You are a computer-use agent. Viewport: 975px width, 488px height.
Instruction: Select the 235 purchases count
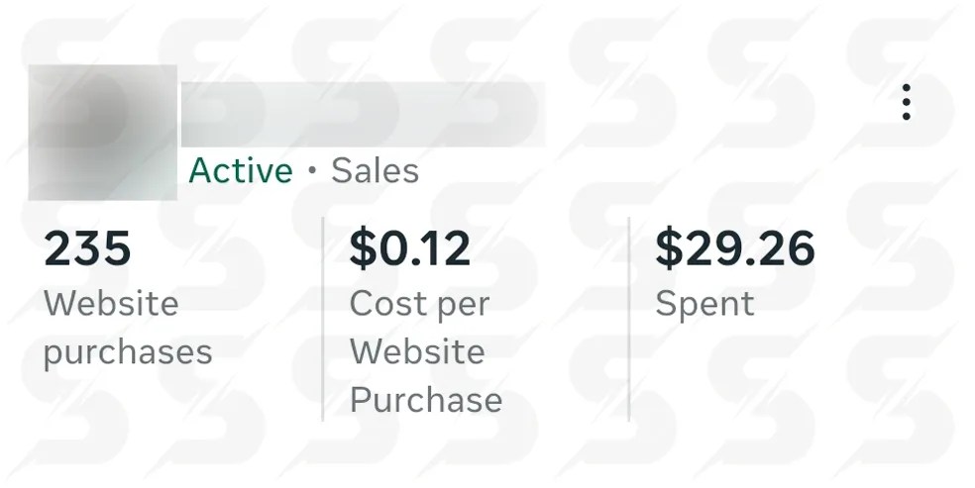87,247
